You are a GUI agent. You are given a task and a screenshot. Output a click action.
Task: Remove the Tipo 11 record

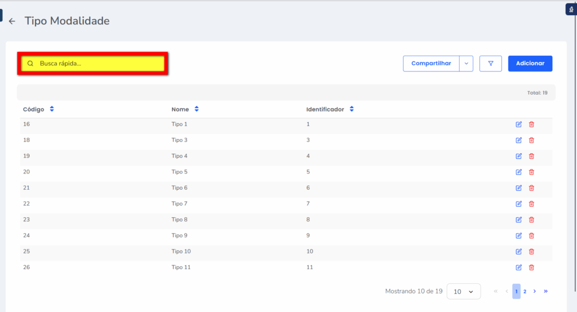click(x=531, y=267)
